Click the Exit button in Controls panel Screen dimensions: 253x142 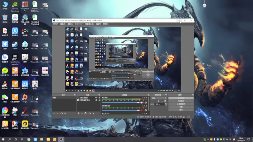click(181, 109)
